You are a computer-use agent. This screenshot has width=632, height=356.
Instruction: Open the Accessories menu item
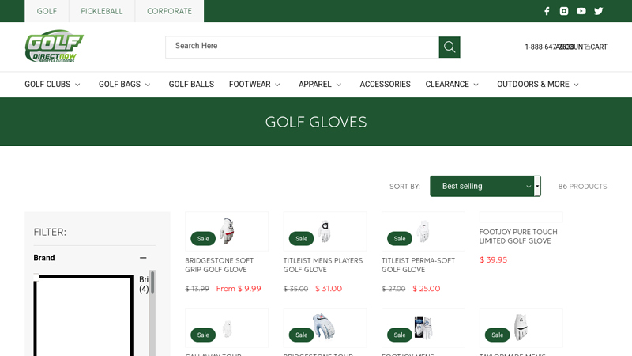385,85
